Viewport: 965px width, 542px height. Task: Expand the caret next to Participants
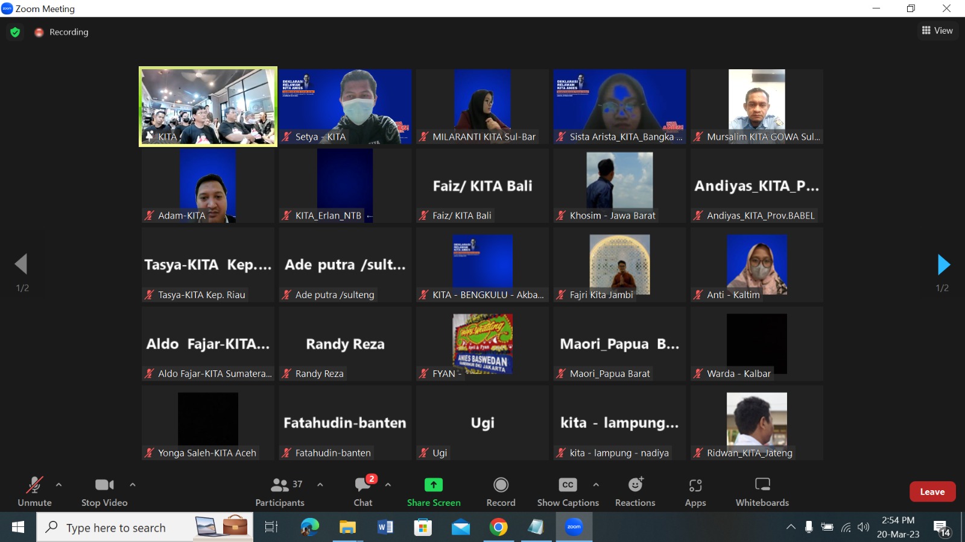[x=320, y=484]
